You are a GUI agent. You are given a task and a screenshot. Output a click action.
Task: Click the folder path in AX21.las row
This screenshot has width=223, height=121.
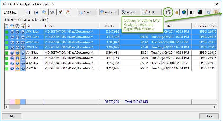pyautogui.click(x=69, y=68)
